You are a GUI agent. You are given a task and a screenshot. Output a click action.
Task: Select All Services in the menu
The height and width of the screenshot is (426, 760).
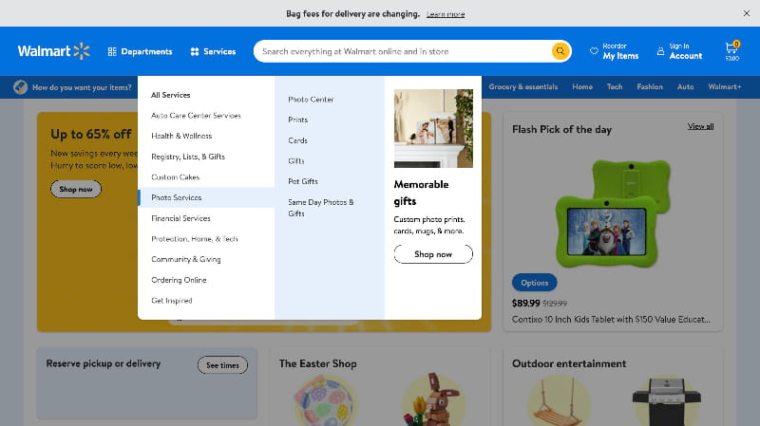pyautogui.click(x=171, y=95)
